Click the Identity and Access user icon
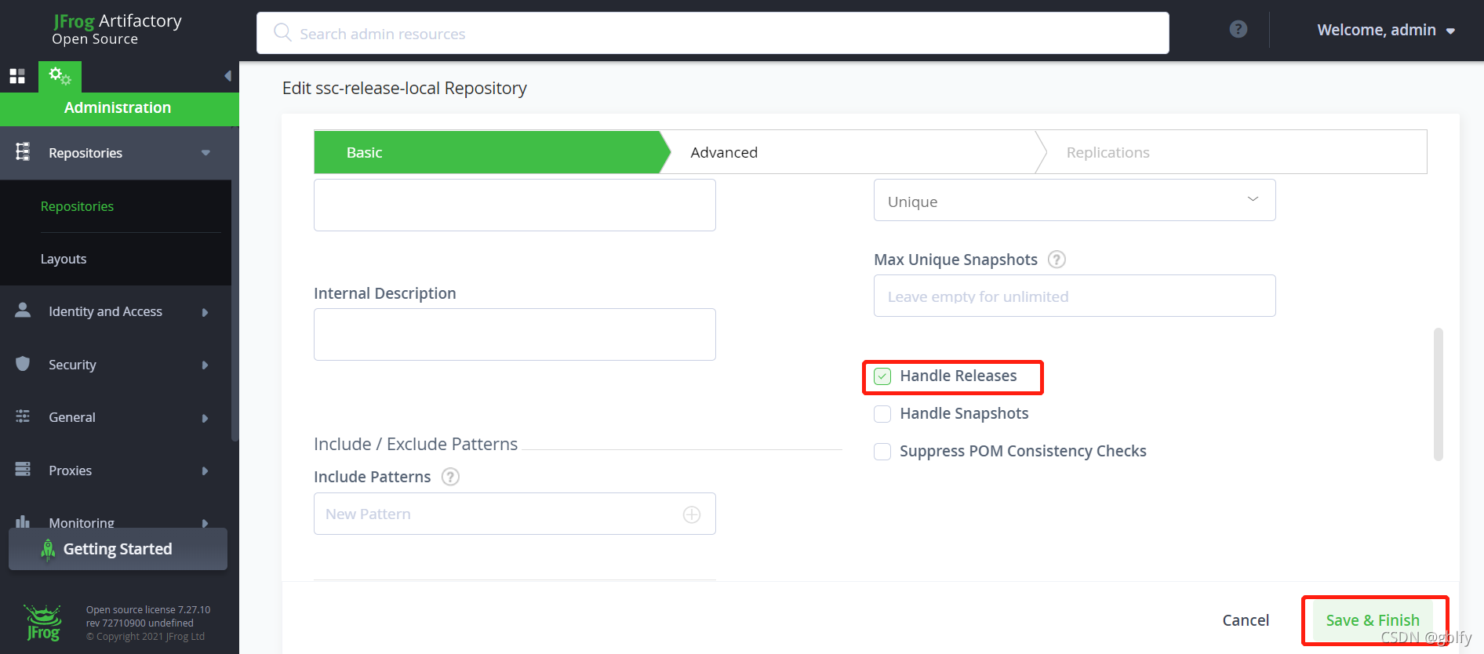Image resolution: width=1484 pixels, height=654 pixels. click(x=23, y=311)
